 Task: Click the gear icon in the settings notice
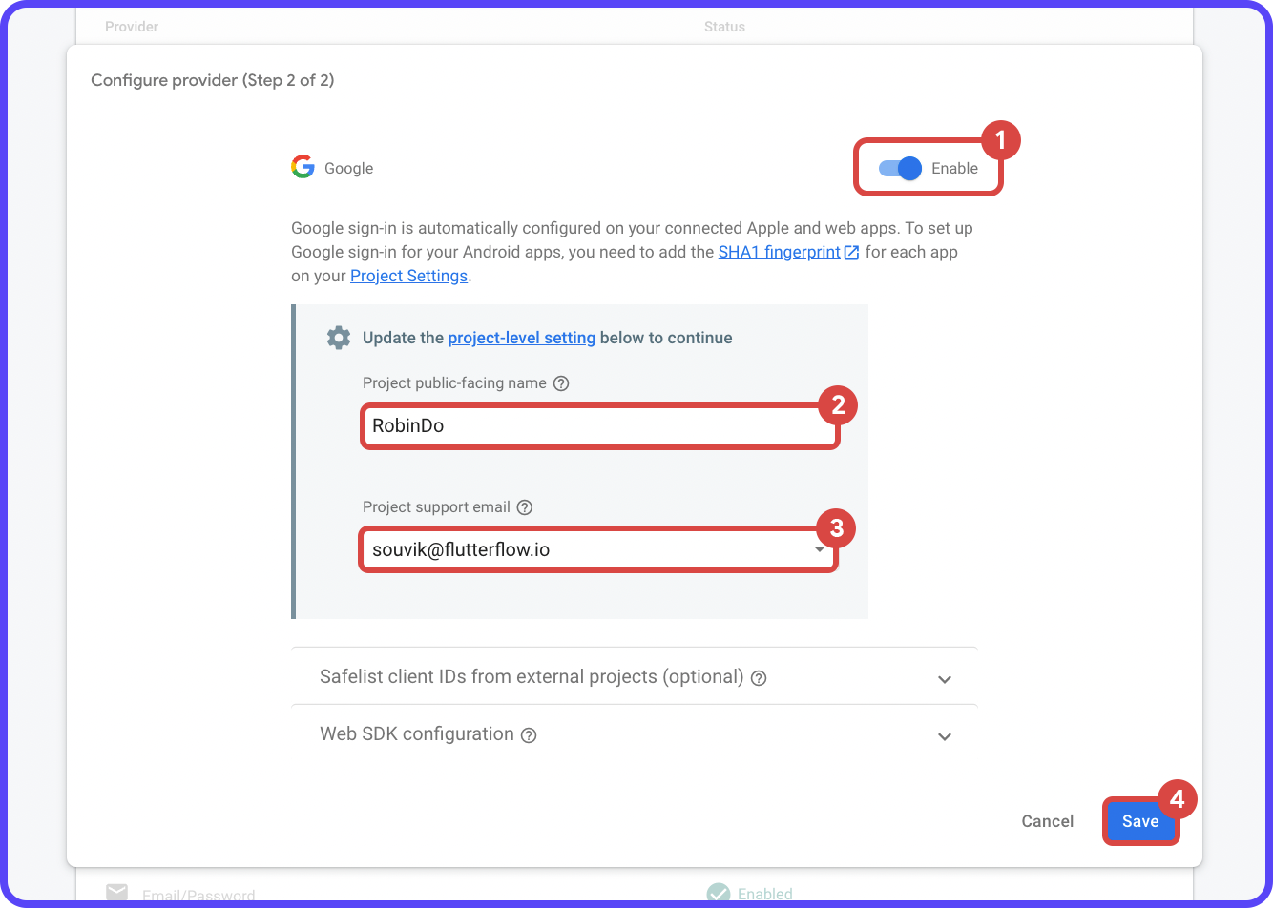(339, 338)
